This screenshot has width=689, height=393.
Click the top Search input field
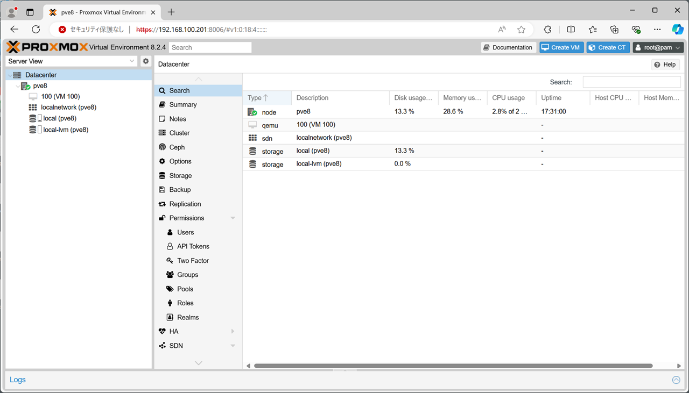[x=210, y=47]
